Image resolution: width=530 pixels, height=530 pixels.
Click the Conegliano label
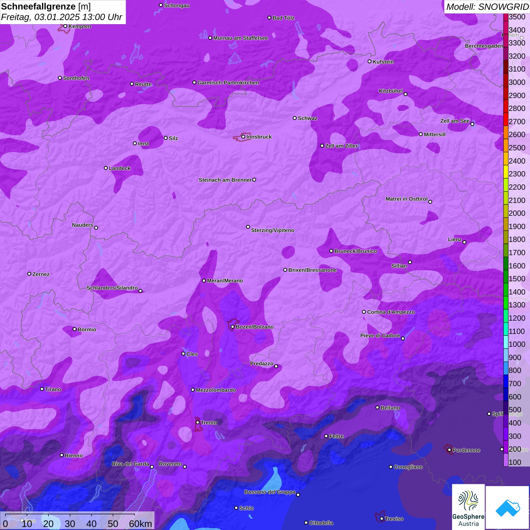(408, 467)
